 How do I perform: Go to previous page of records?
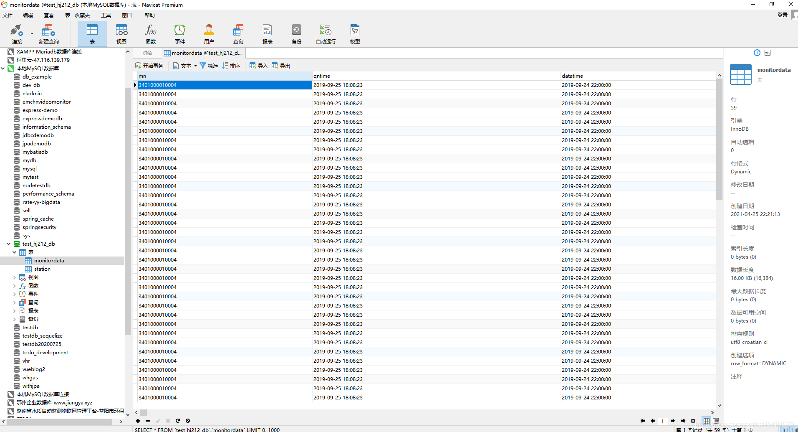[x=653, y=421]
